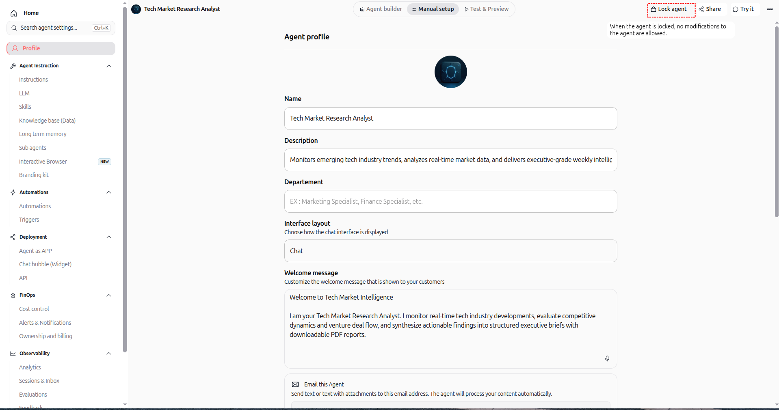Open the Sub agents item
Screen dimensions: 779x410
(32, 148)
